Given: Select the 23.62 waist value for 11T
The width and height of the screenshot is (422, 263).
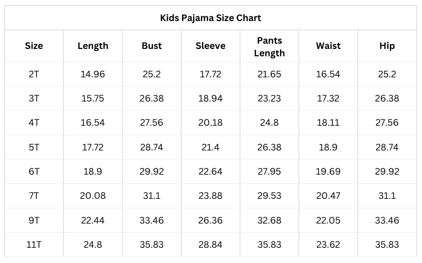Looking at the screenshot, I should (x=328, y=244).
